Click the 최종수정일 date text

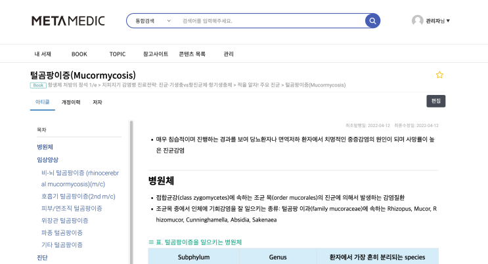point(416,126)
